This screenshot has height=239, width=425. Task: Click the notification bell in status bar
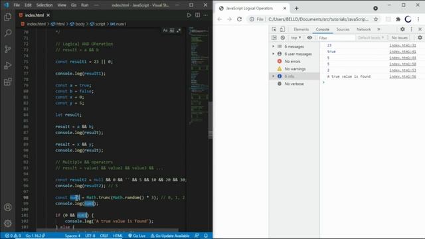click(x=206, y=236)
